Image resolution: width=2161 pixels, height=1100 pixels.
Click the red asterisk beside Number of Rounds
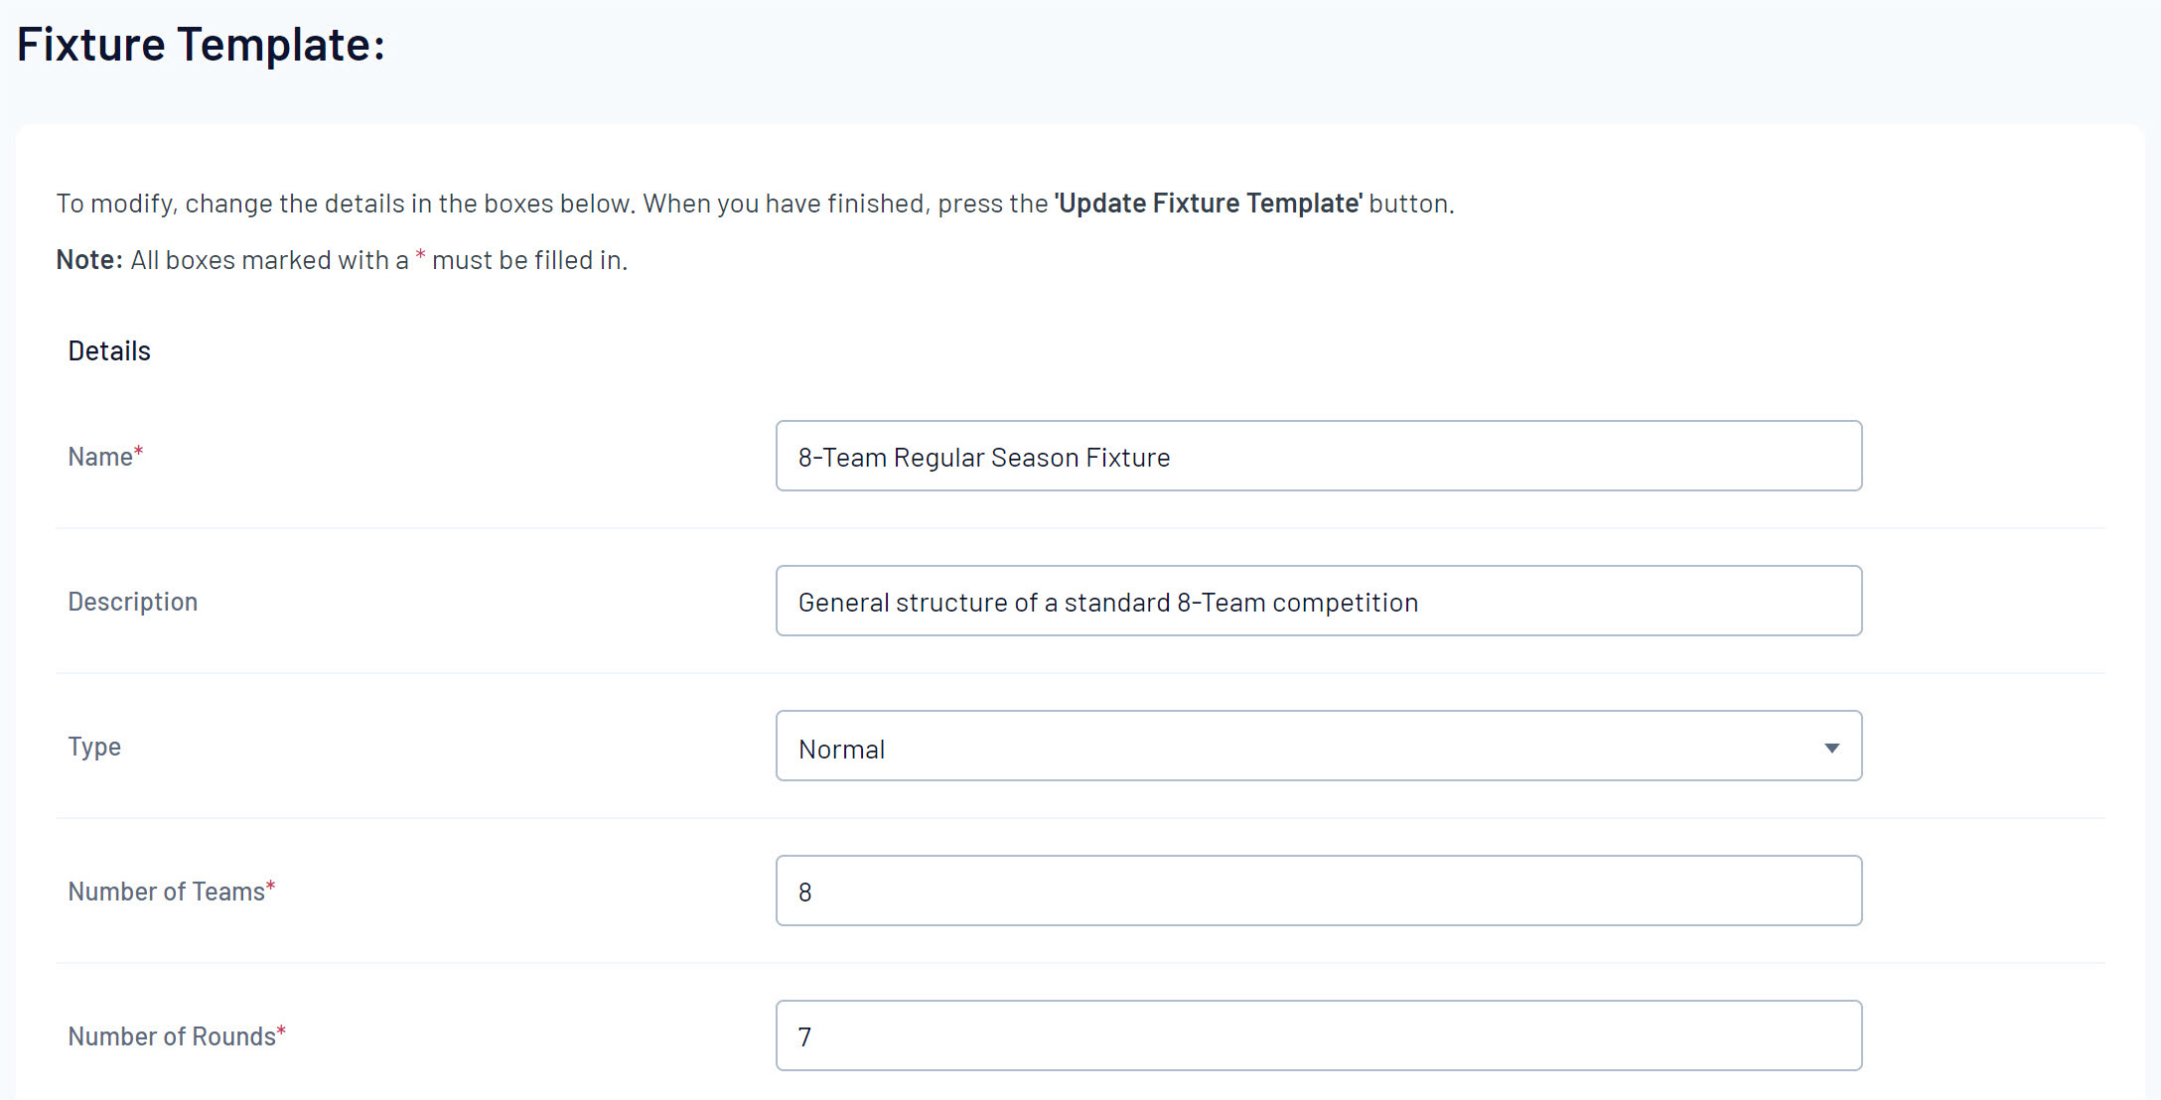click(281, 1031)
